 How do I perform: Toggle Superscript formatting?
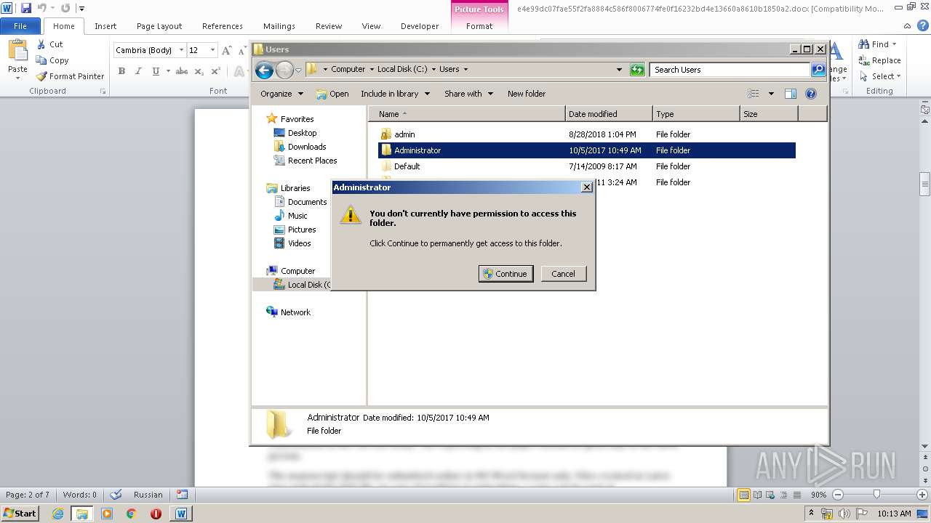click(215, 71)
